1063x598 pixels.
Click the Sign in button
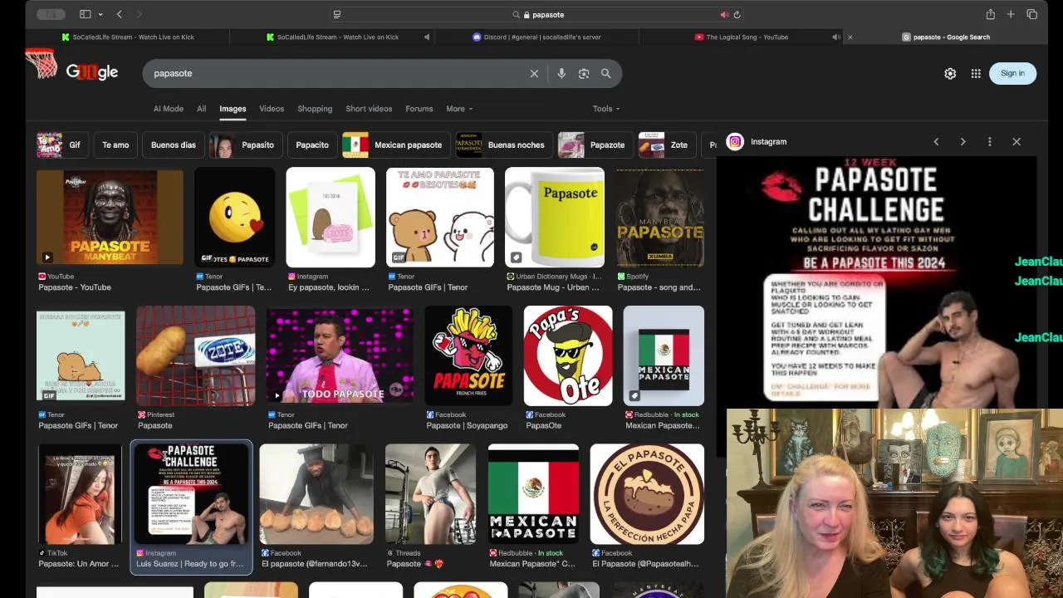(1012, 73)
